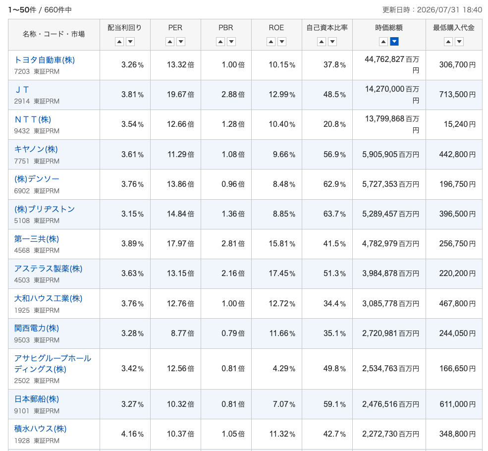The height and width of the screenshot is (451, 488).
Task: Open アステラス製薬(株) stock link
Action: [48, 268]
